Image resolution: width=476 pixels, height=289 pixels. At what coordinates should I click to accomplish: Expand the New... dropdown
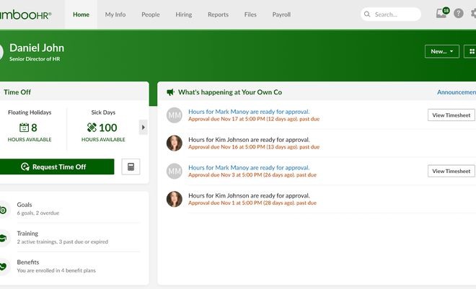point(442,52)
